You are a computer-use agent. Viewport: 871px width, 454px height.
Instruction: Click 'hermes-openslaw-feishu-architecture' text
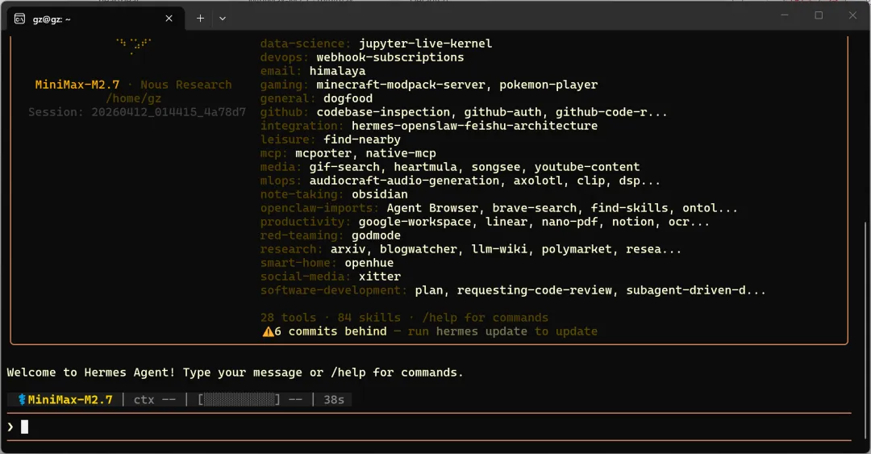pos(474,126)
